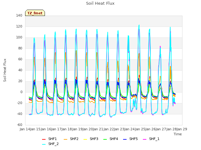Select the SHF3 legend entry

click(x=91, y=139)
